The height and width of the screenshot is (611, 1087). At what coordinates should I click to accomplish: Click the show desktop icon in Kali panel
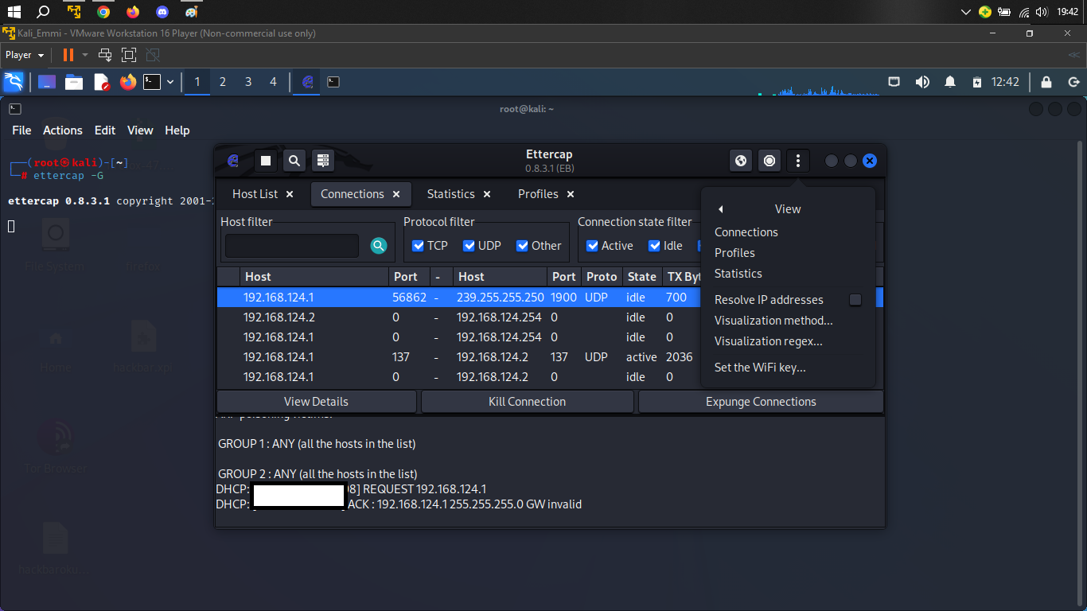47,82
